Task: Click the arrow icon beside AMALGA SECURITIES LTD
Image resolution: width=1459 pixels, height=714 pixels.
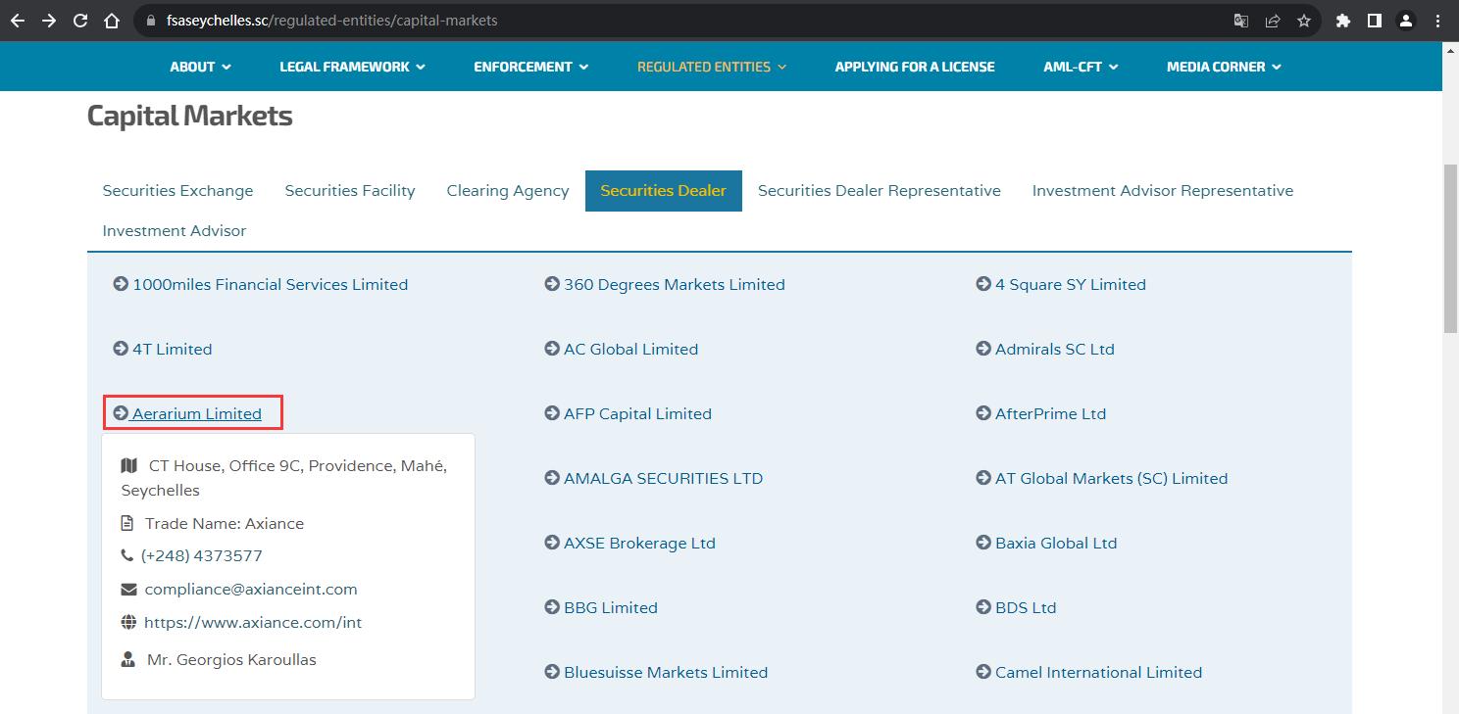Action: coord(552,478)
